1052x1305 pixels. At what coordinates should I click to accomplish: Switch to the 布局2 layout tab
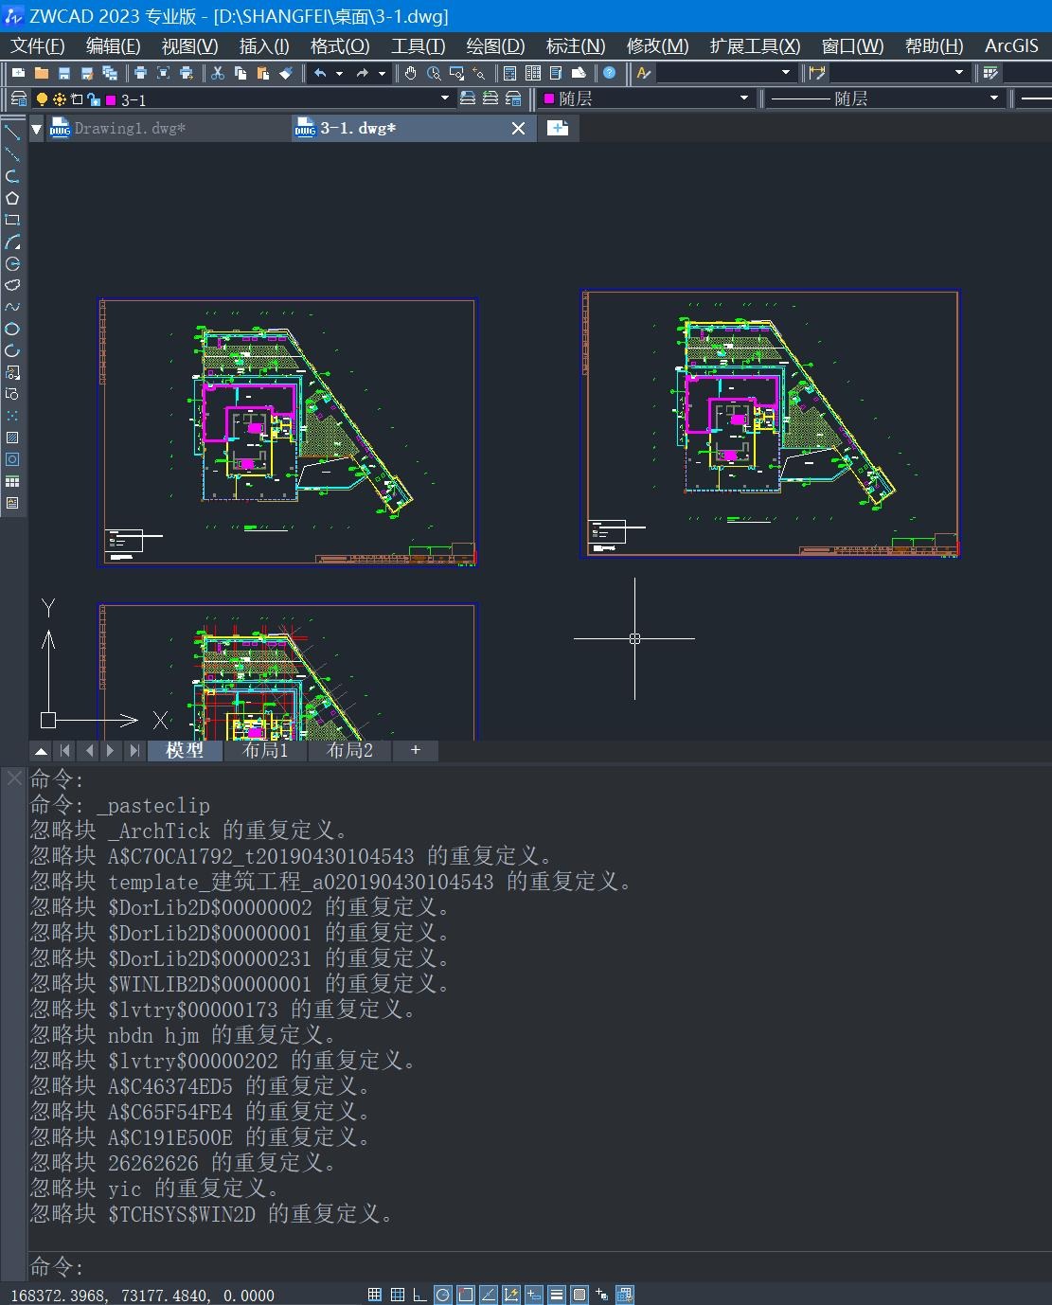coord(349,751)
